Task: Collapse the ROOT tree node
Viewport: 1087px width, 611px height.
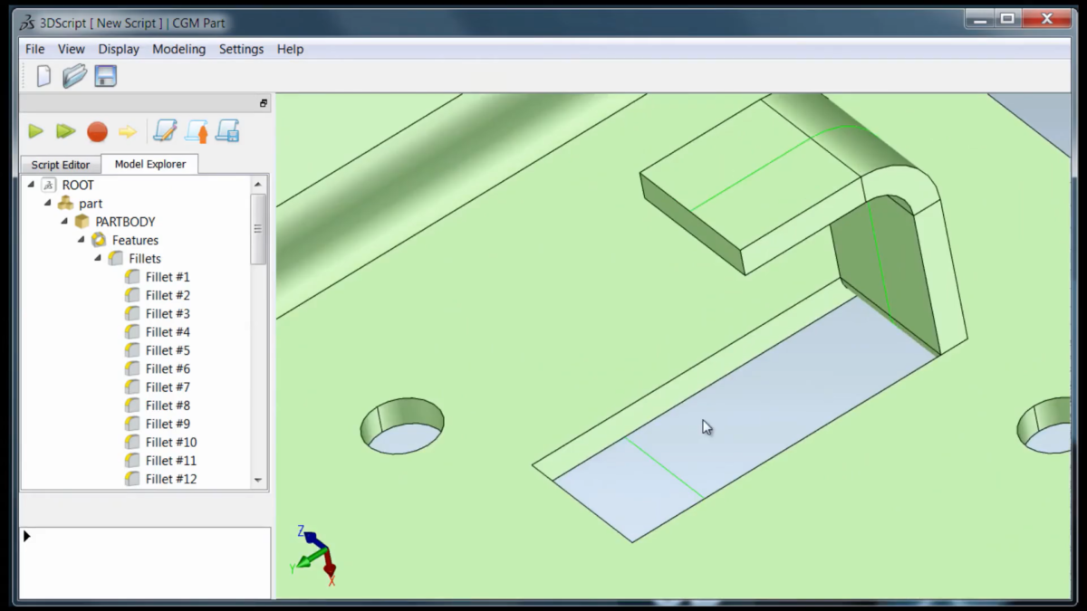Action: click(31, 185)
